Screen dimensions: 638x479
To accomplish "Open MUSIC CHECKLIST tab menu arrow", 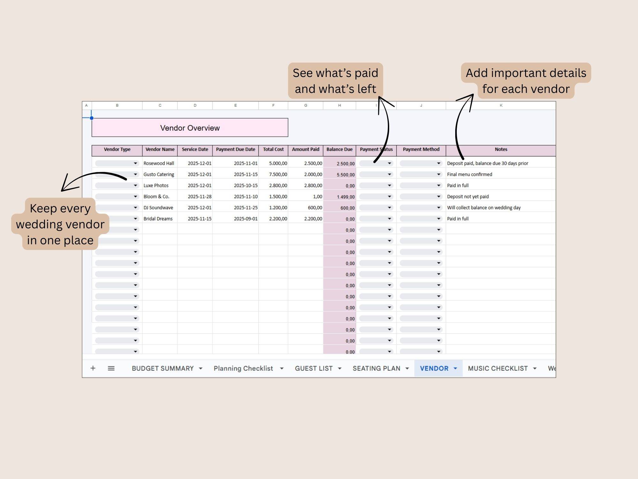I will click(535, 369).
